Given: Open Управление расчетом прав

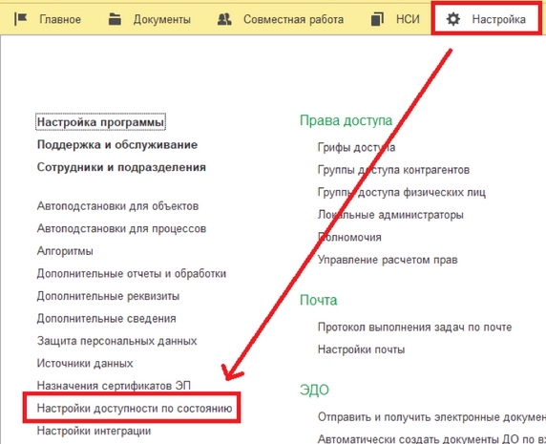Looking at the screenshot, I should 388,260.
